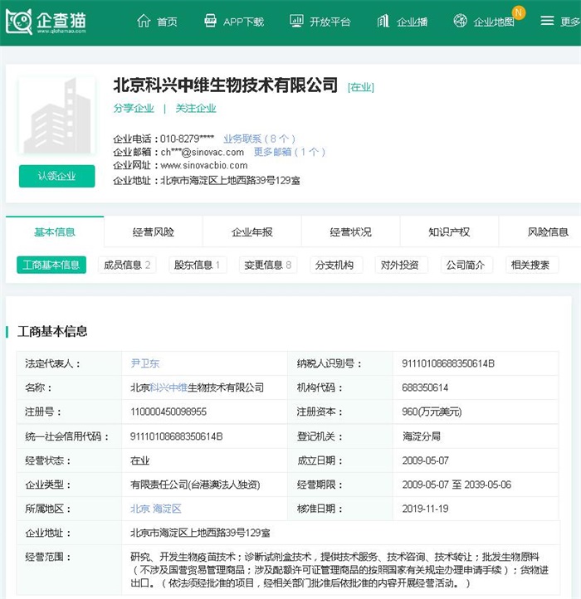Click the 登记机关 value 海淀分局
581x599 pixels.
click(x=422, y=436)
